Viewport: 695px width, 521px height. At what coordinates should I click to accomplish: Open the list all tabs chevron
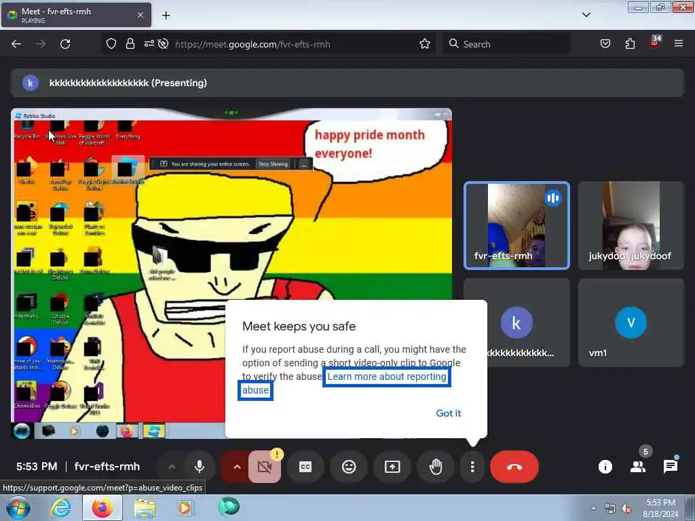(x=586, y=15)
